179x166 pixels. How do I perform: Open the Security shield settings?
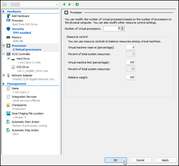click(x=18, y=29)
